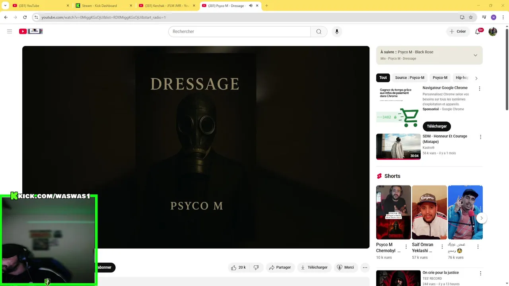The width and height of the screenshot is (509, 286).
Task: Click the Créer button
Action: pyautogui.click(x=457, y=31)
